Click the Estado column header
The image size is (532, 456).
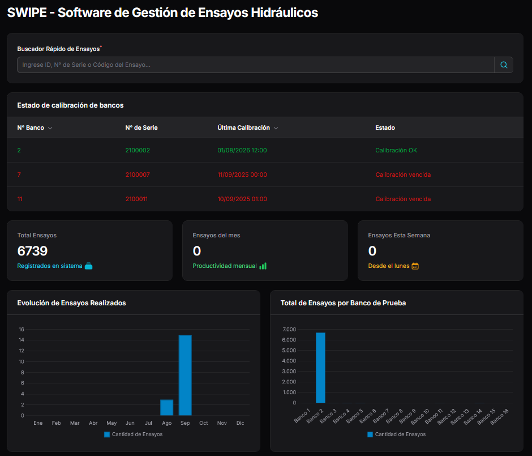pyautogui.click(x=385, y=127)
